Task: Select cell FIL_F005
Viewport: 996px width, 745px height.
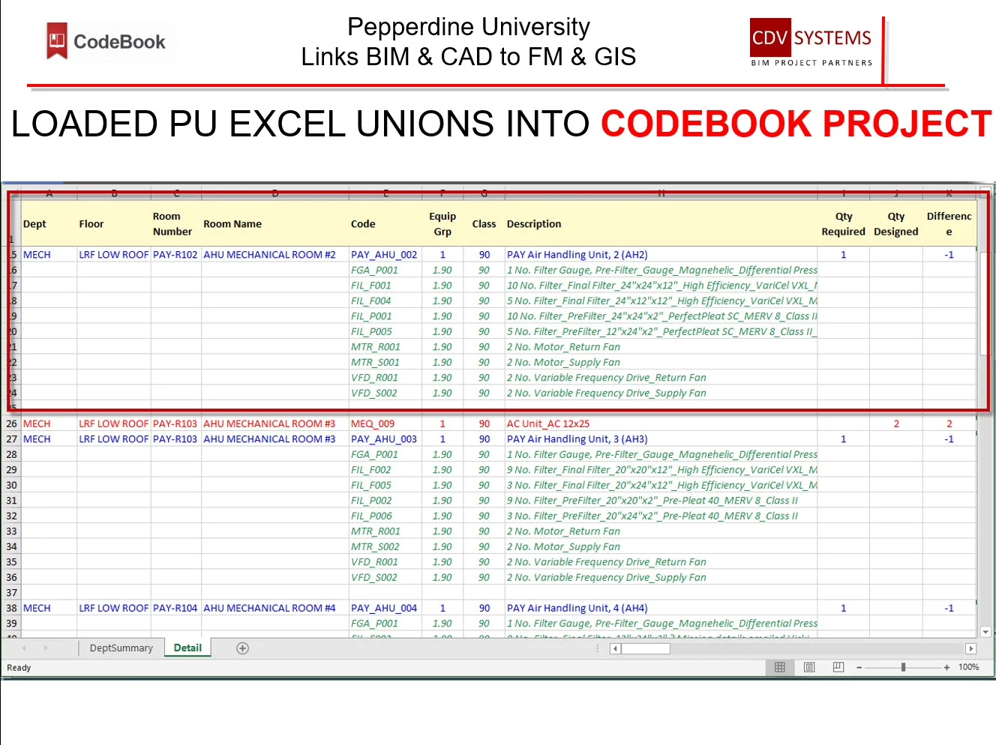Action: click(x=385, y=485)
